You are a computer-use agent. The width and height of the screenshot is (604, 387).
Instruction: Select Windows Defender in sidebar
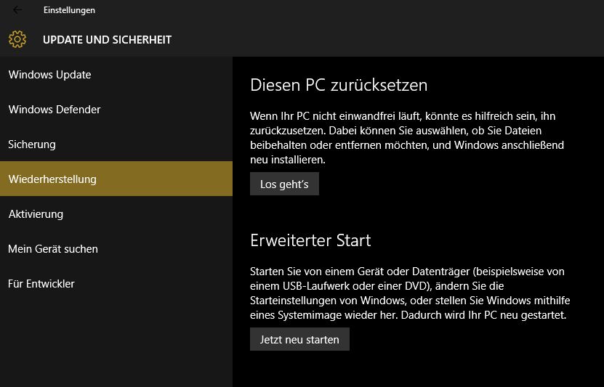click(116, 109)
